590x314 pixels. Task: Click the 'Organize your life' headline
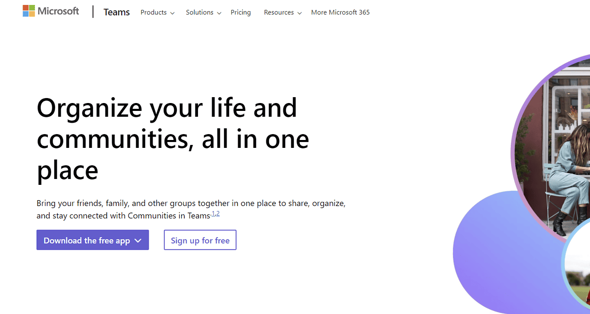[173, 139]
